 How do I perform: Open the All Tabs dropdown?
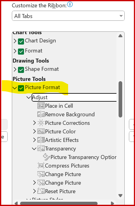click(68, 16)
